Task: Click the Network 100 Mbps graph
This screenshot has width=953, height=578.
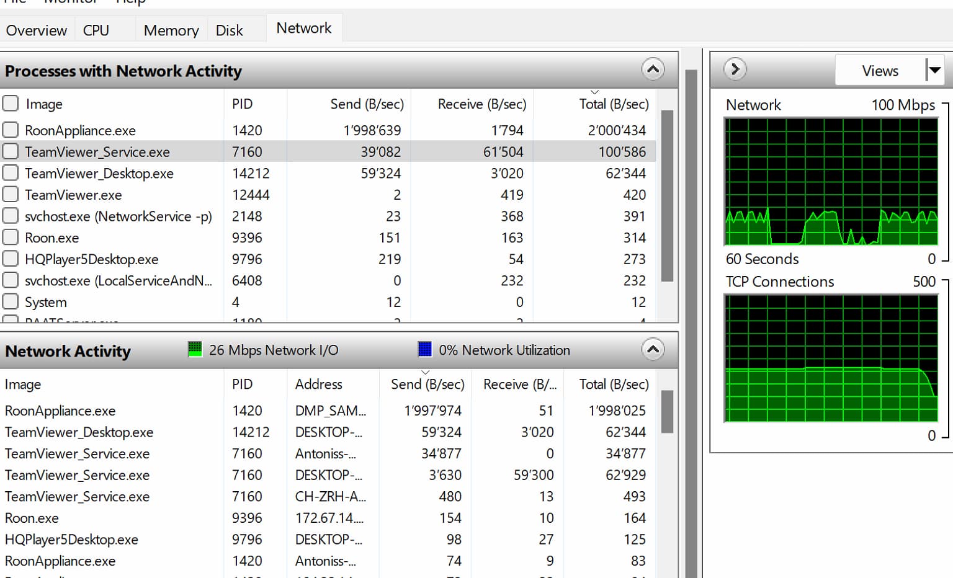Action: [831, 182]
